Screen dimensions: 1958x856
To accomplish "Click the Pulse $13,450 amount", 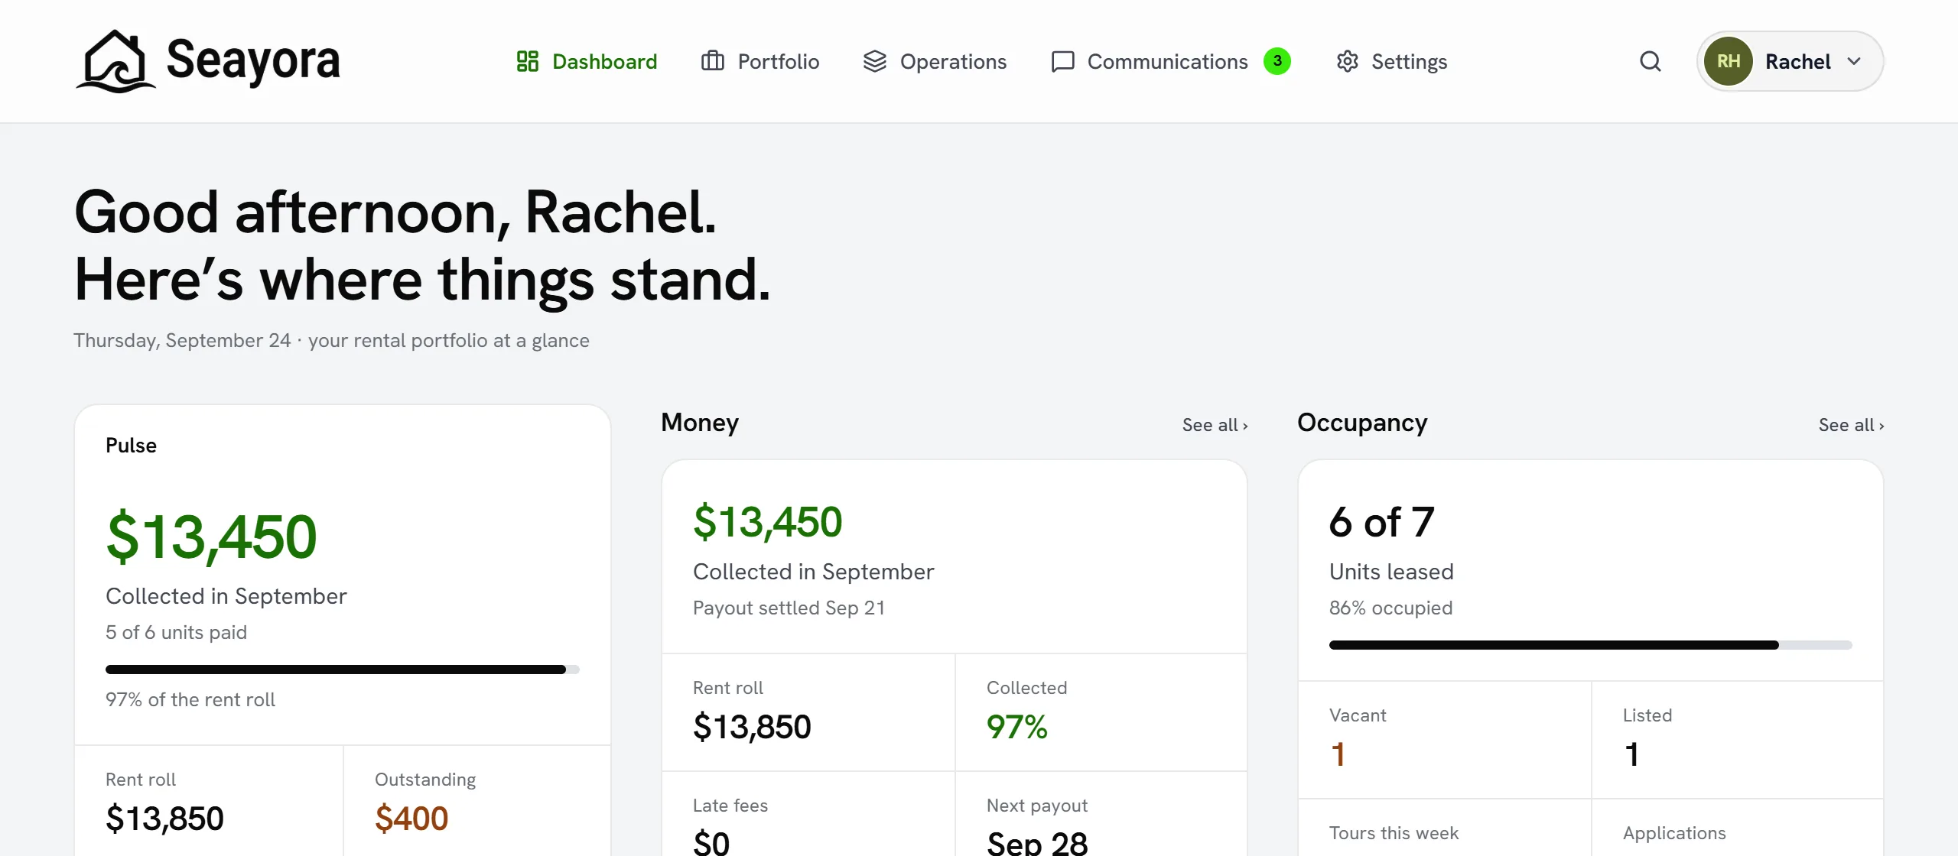I will coord(211,537).
